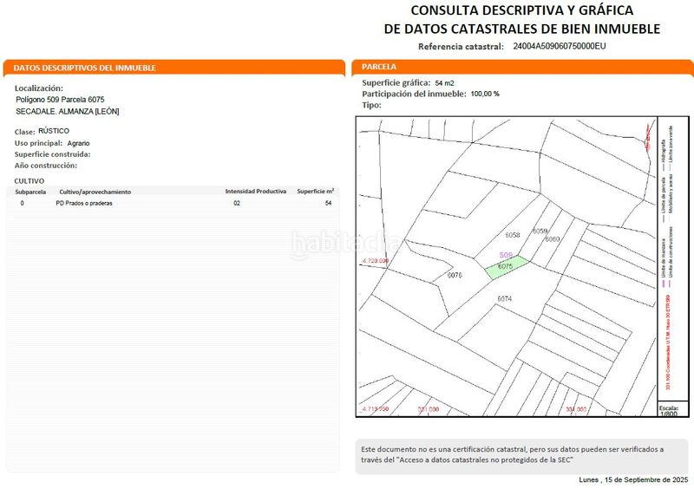Click the 'Tipo:' label
Screen dimensions: 694x489
[371, 105]
